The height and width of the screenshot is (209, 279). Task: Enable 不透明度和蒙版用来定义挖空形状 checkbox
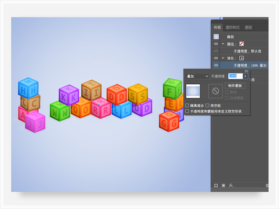tap(187, 111)
